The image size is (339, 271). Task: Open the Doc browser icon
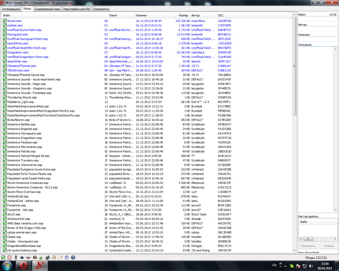pos(54,257)
